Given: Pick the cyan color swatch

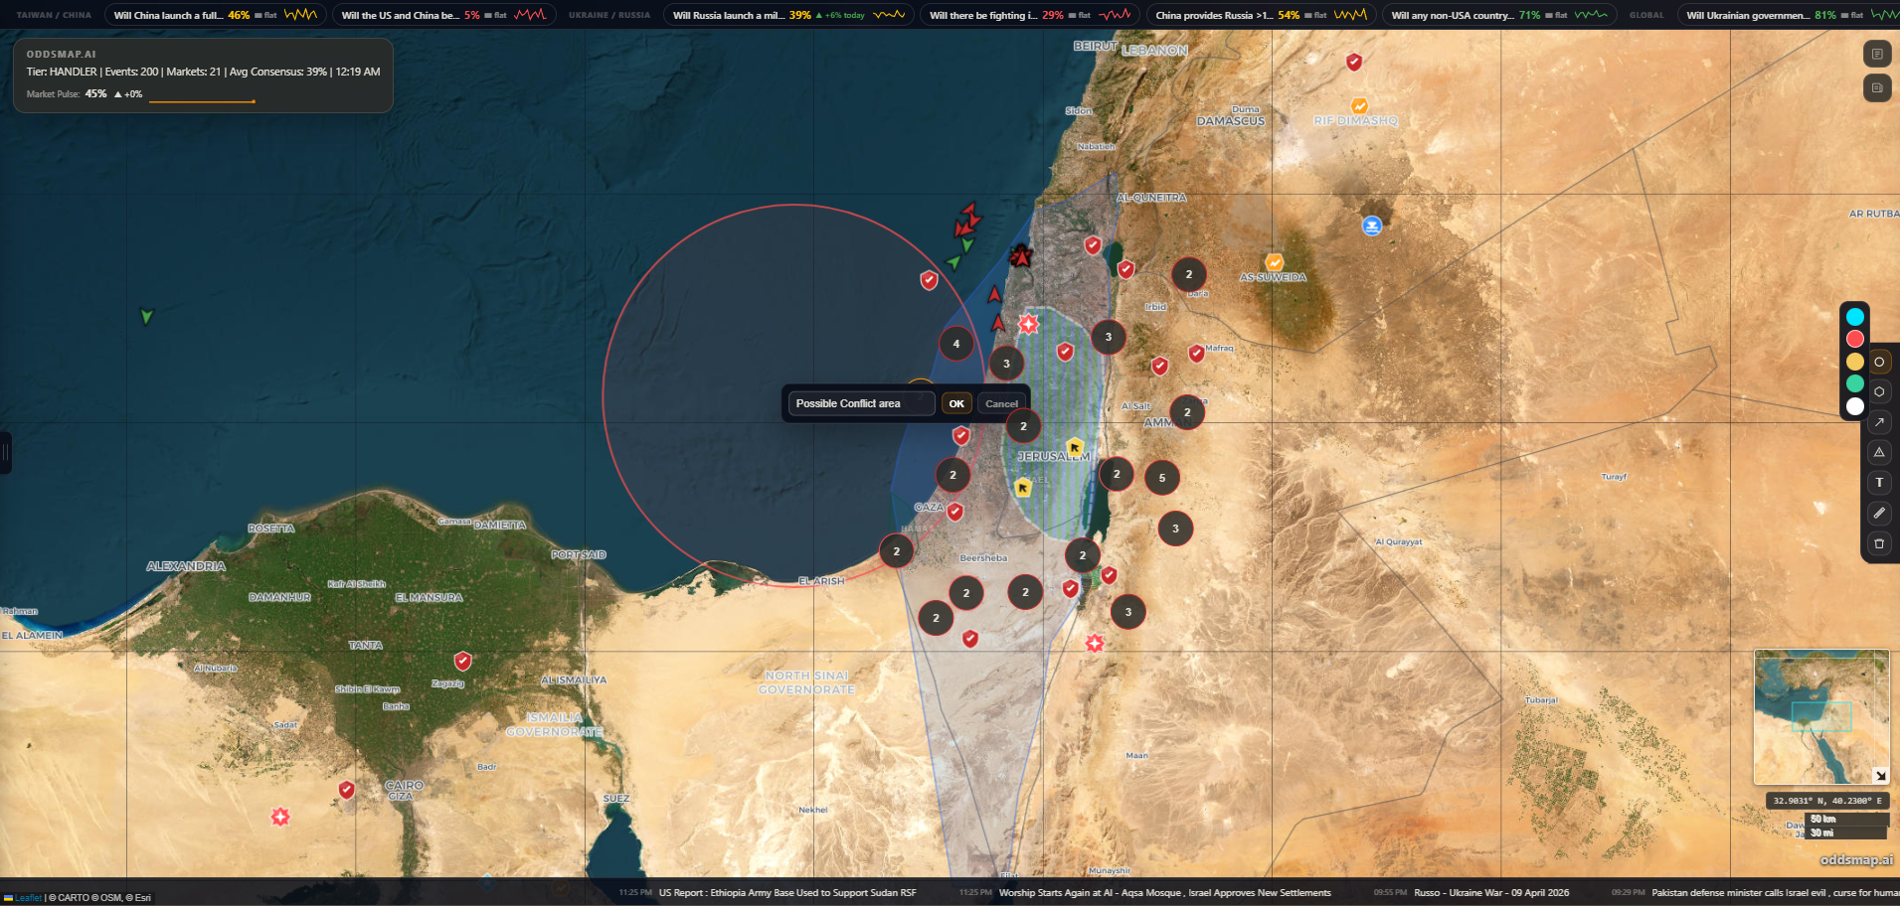Looking at the screenshot, I should click(x=1854, y=317).
